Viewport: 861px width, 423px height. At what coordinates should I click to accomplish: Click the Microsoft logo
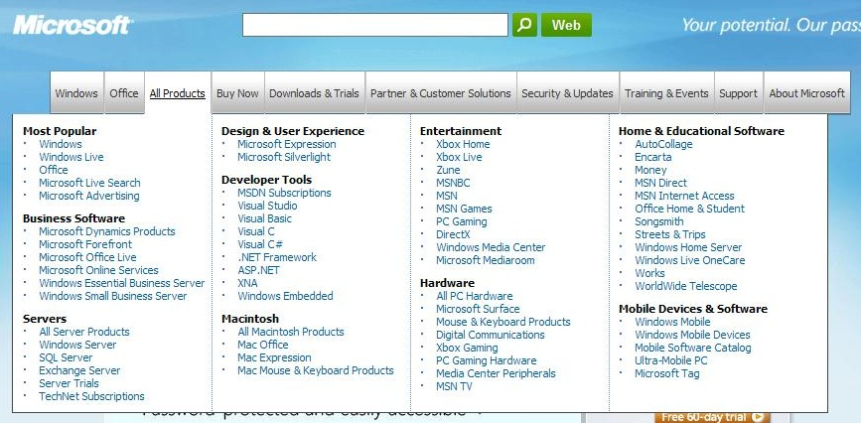72,25
